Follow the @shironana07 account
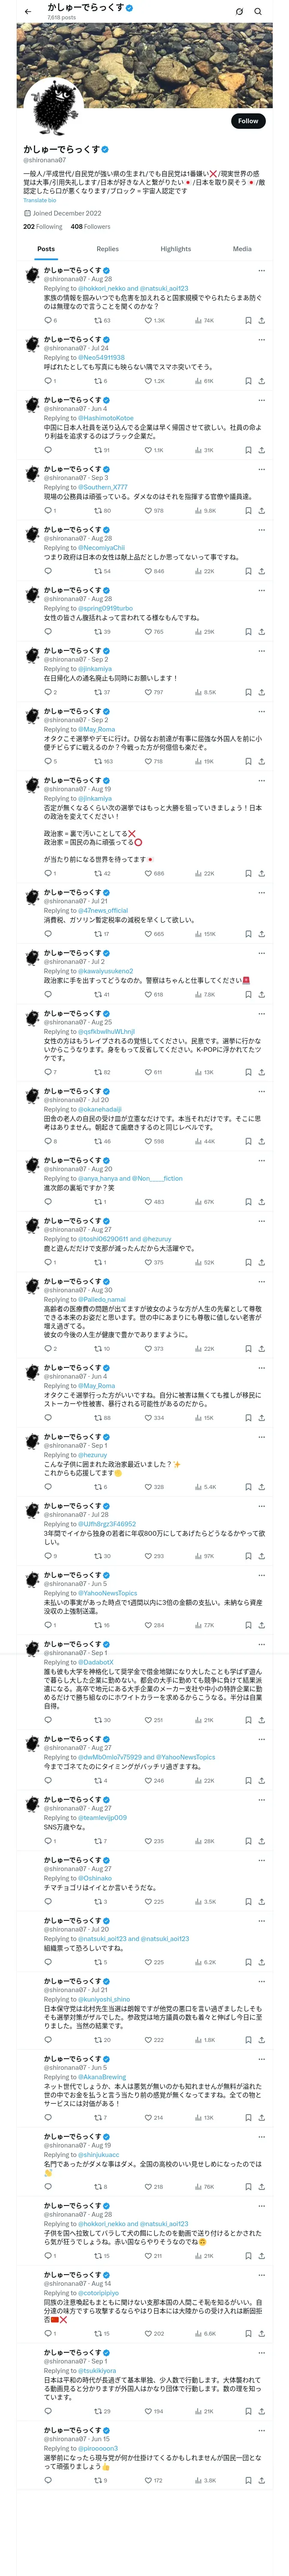The height and width of the screenshot is (2576, 289). click(247, 121)
